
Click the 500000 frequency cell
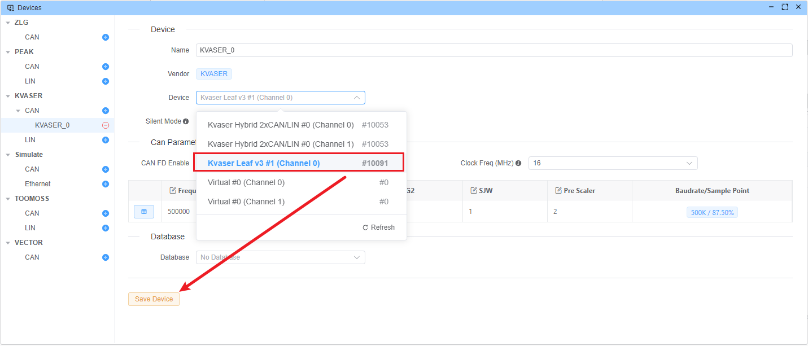(179, 212)
